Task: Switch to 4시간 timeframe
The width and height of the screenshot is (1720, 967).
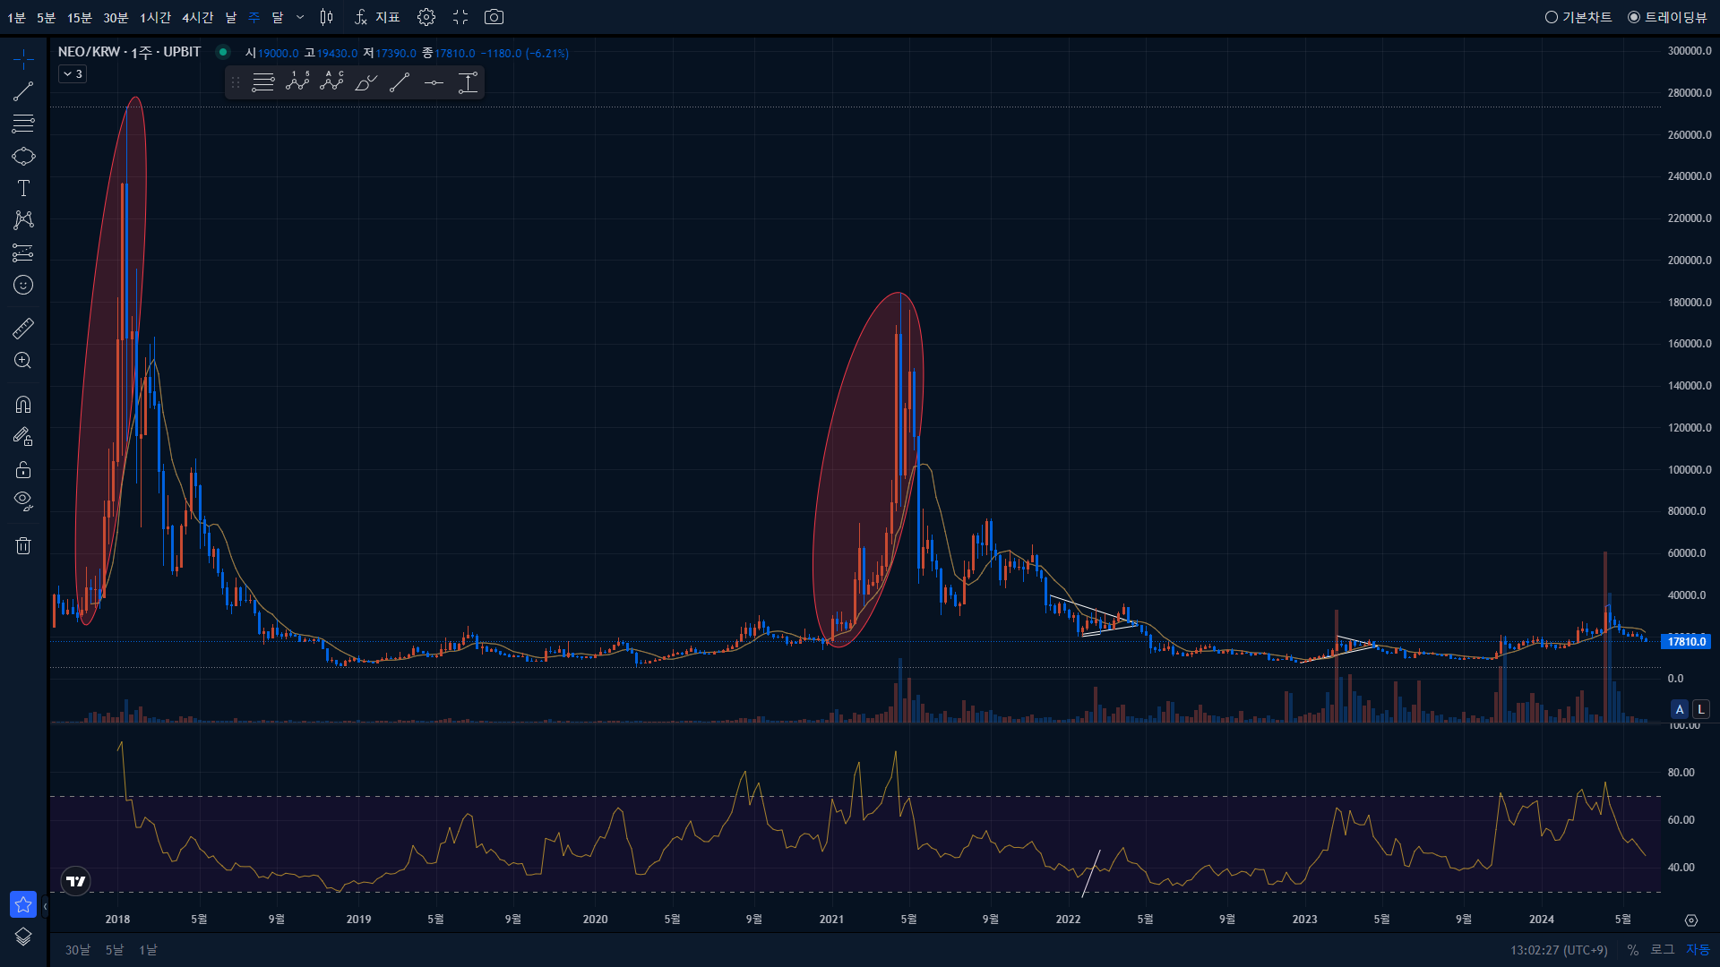Action: [198, 18]
